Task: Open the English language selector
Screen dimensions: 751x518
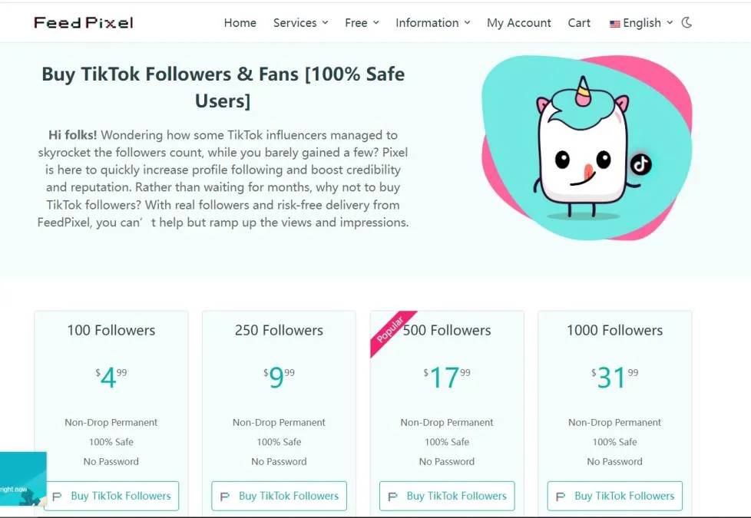Action: pyautogui.click(x=641, y=22)
